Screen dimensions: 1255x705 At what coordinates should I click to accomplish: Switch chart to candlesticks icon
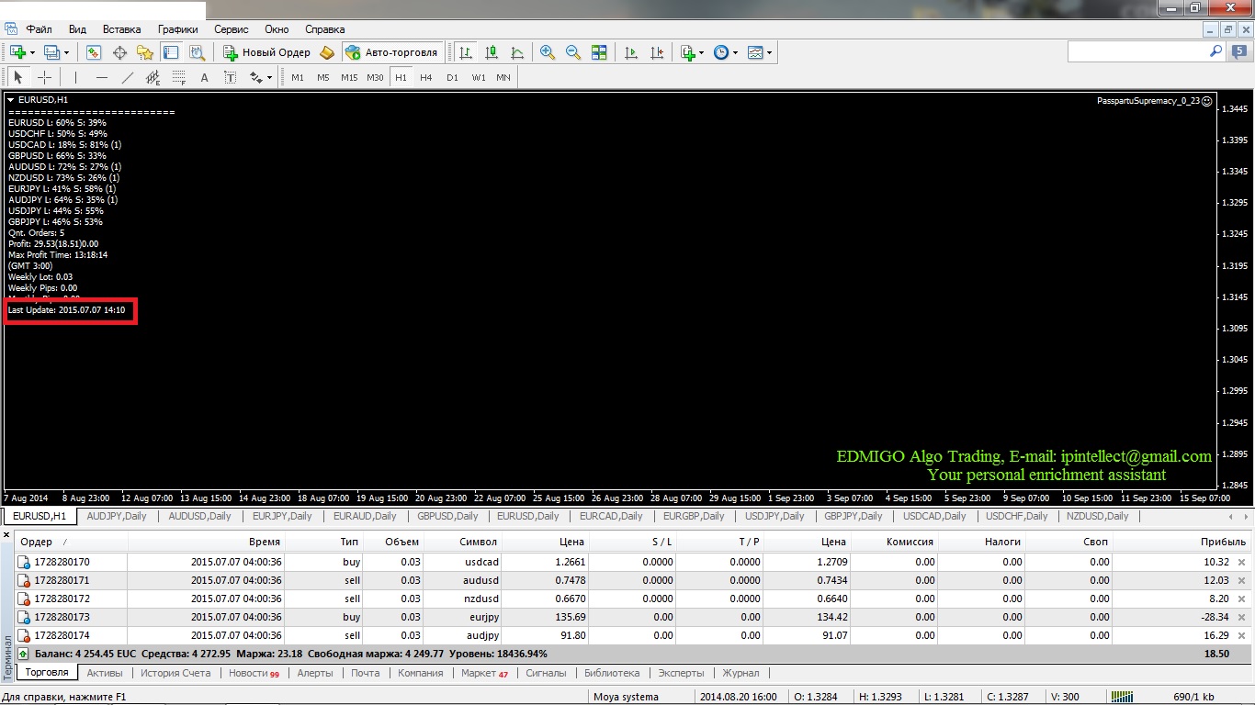coord(492,52)
